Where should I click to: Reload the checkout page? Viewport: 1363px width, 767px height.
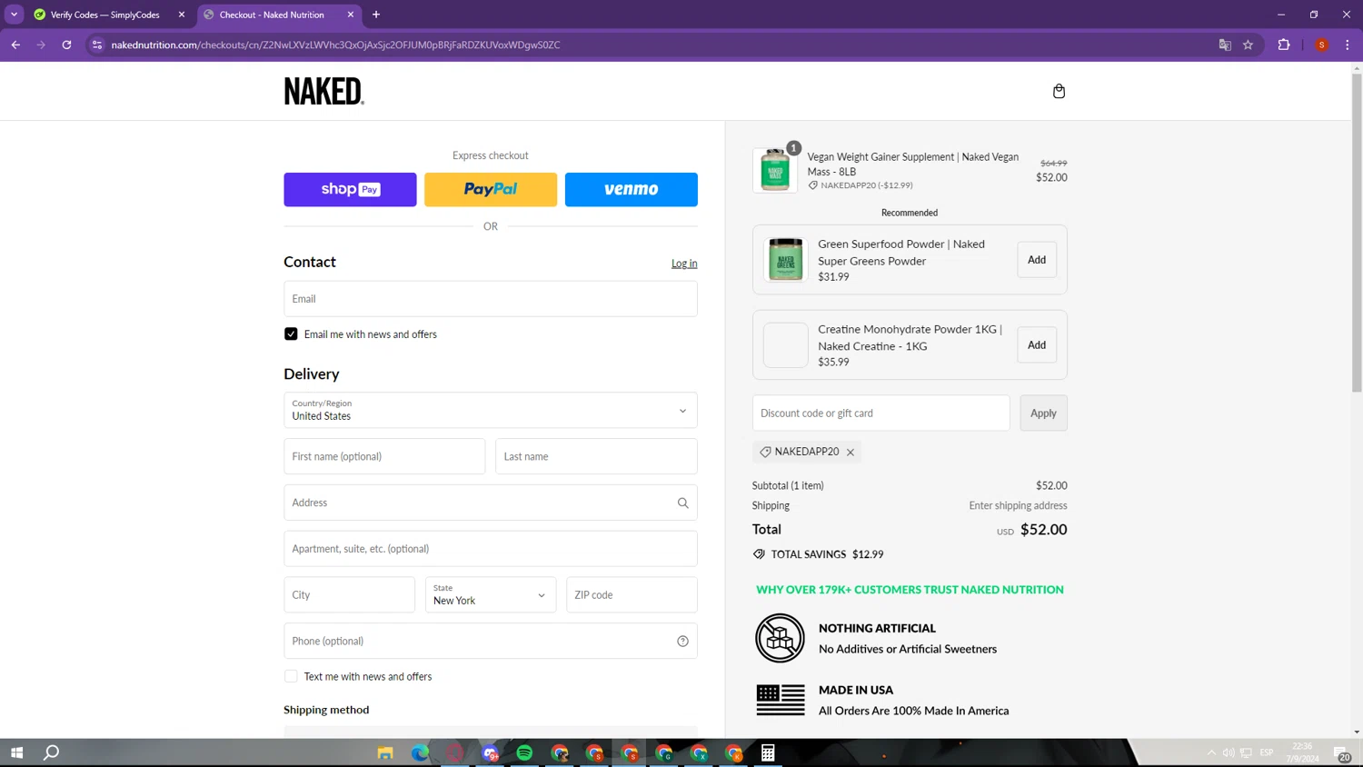pos(66,45)
